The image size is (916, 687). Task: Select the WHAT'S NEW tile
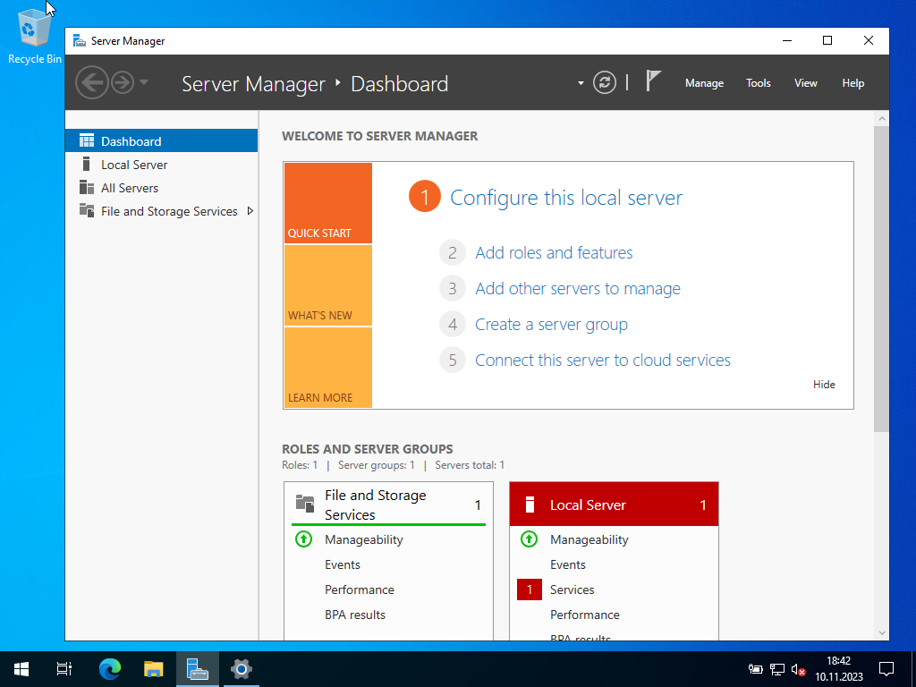point(328,285)
